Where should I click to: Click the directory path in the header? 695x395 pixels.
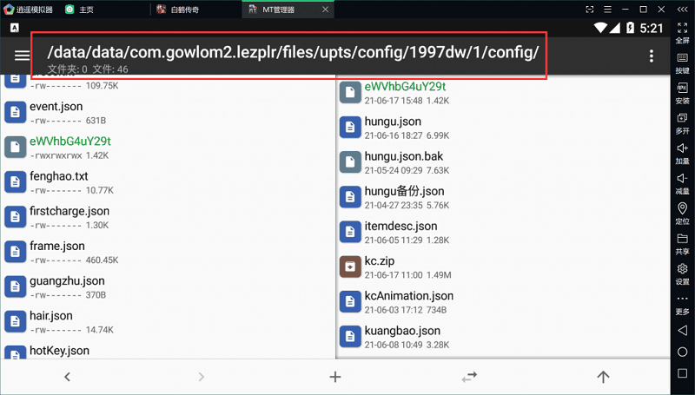pyautogui.click(x=293, y=51)
